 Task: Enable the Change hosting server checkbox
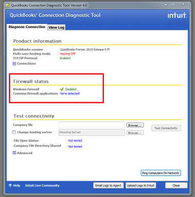14,132
